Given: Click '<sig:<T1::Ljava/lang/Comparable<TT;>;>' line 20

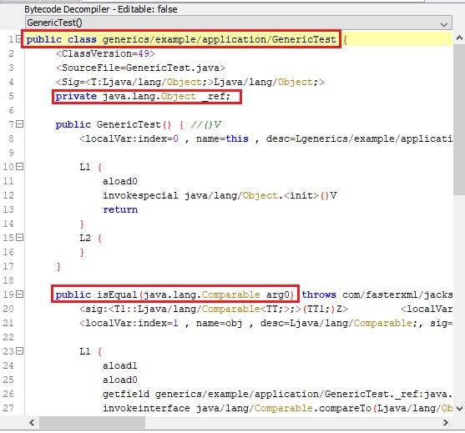Looking at the screenshot, I should [214, 310].
